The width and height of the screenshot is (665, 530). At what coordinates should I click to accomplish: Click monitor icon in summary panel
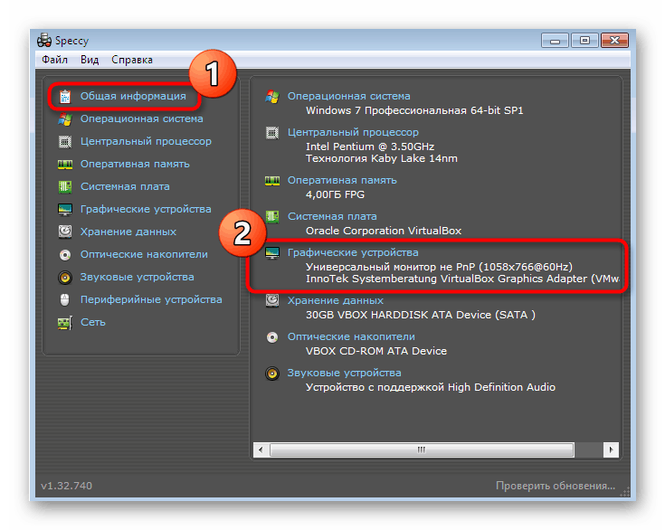[x=272, y=253]
